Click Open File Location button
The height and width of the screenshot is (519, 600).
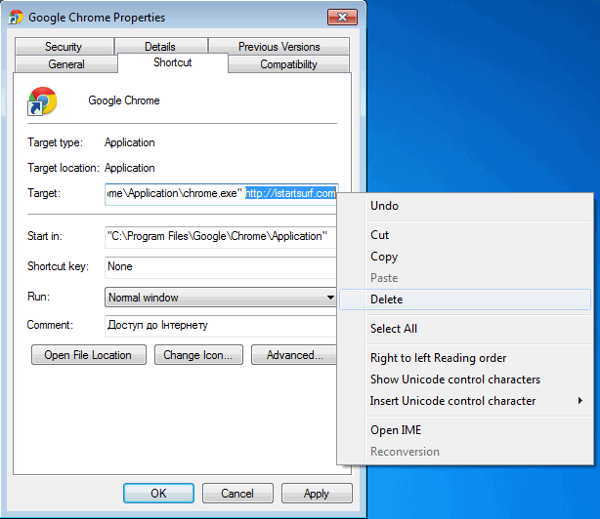(88, 355)
